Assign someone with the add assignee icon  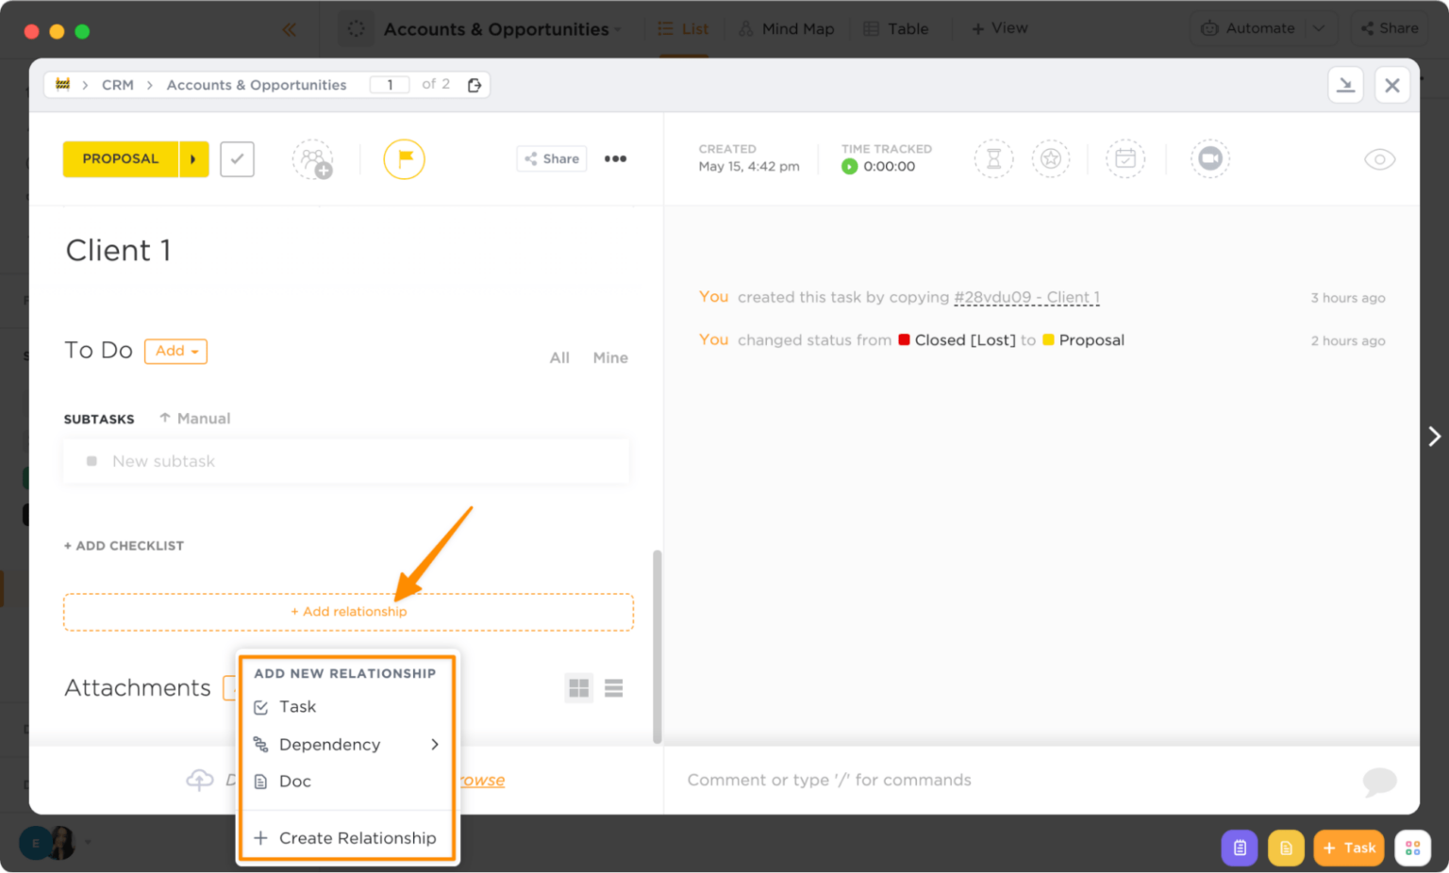pyautogui.click(x=313, y=158)
